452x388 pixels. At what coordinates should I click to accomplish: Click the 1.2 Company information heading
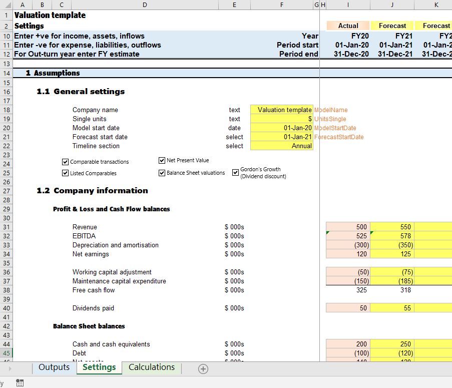pos(92,191)
